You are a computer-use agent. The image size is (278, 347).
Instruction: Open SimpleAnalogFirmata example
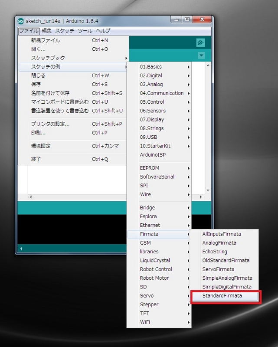224,278
